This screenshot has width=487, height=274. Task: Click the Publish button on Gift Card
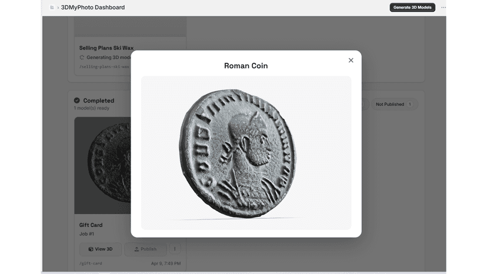[145, 249]
